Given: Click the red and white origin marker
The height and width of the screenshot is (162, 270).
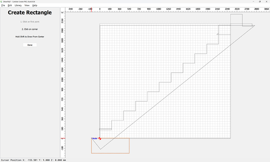Looking at the screenshot, I should pyautogui.click(x=100, y=138).
